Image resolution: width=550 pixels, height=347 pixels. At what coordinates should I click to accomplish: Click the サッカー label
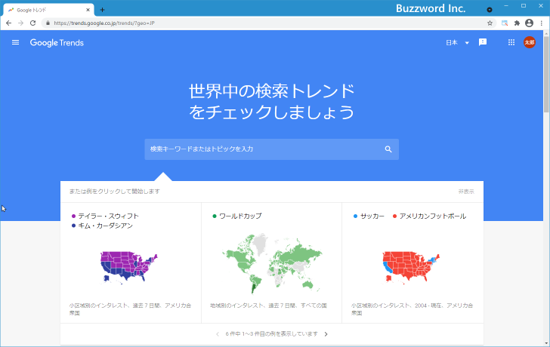click(372, 216)
